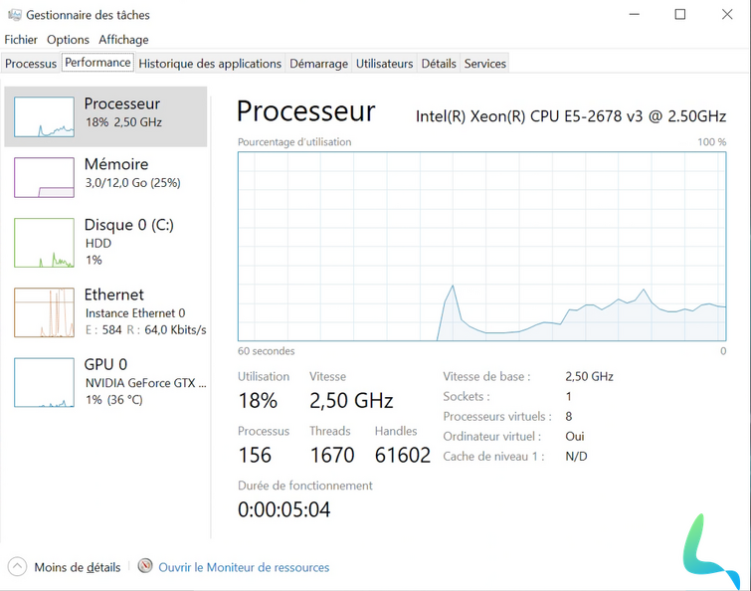Switch to the Détails tab

point(439,64)
